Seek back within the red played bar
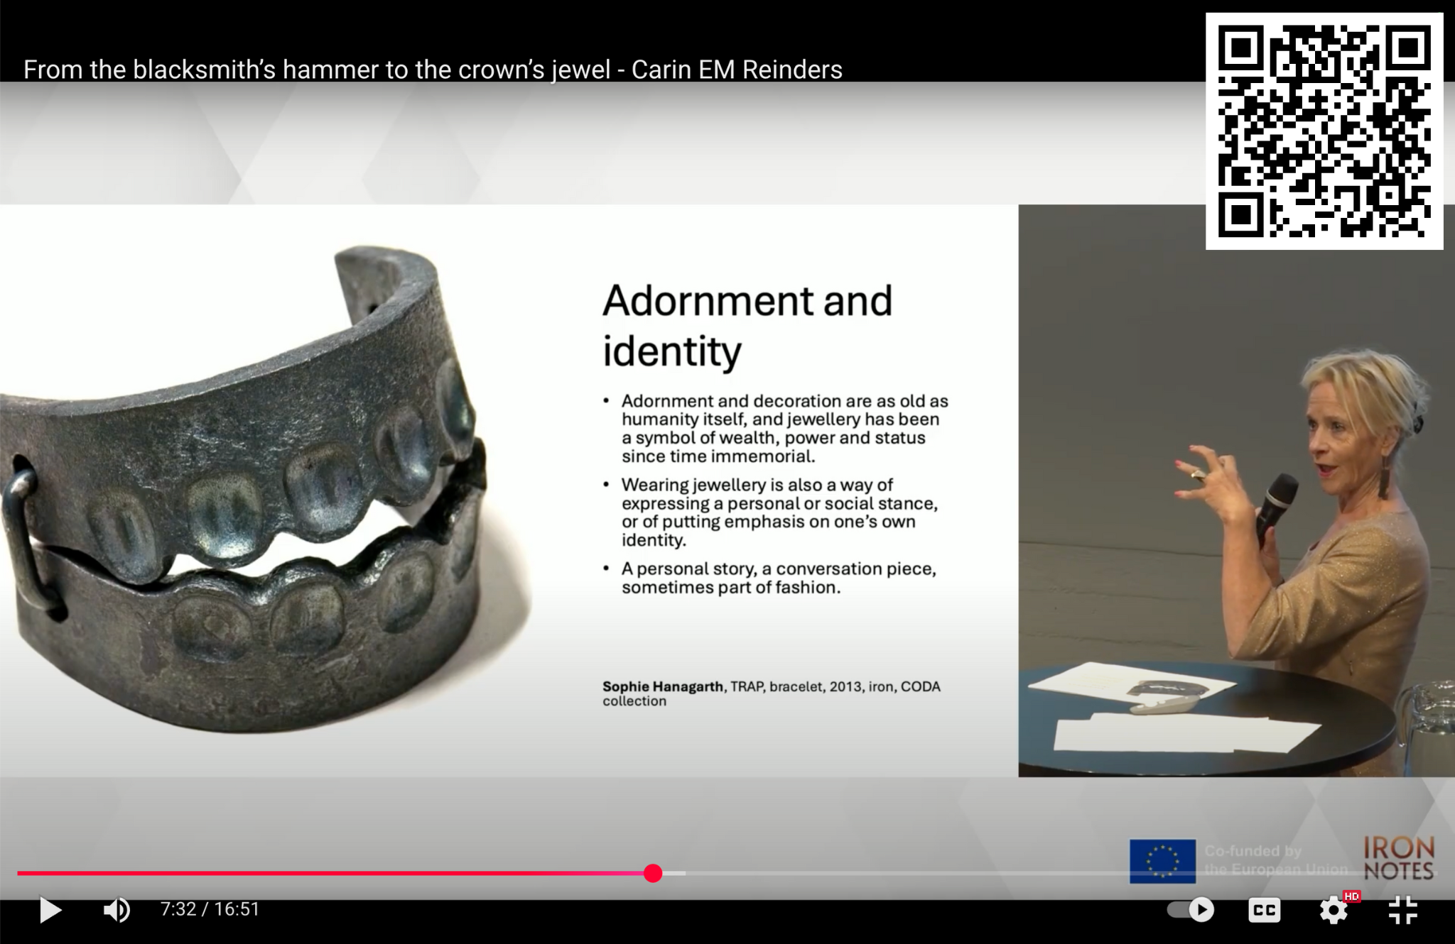Viewport: 1455px width, 944px height. pyautogui.click(x=320, y=873)
